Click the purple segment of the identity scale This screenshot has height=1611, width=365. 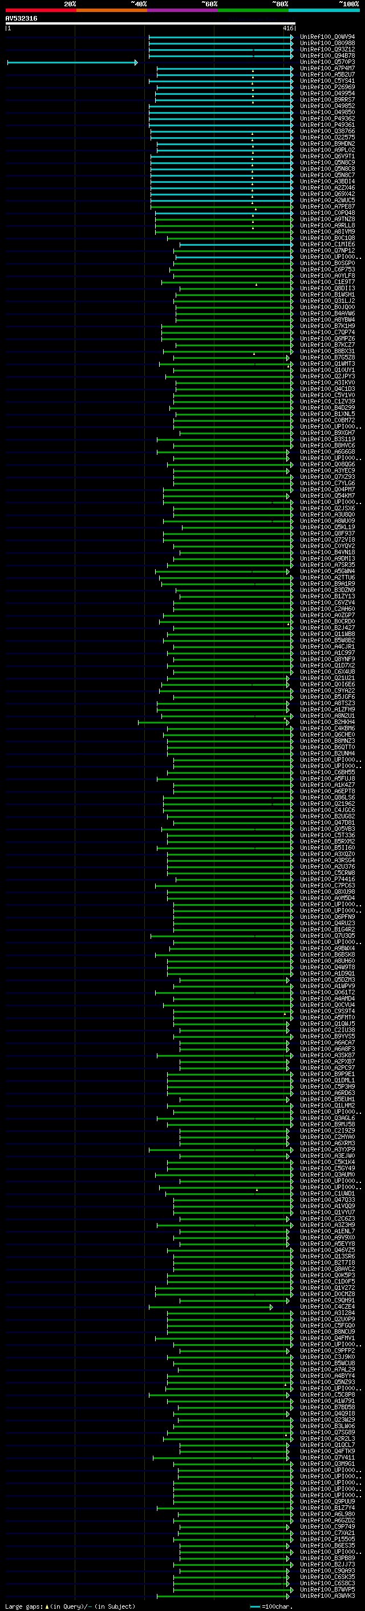coord(183,11)
